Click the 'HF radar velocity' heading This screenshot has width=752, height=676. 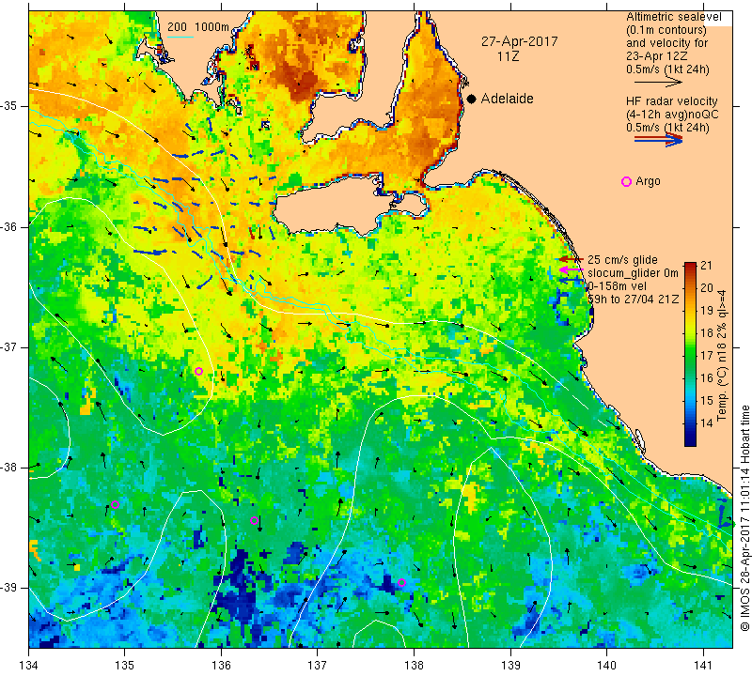pyautogui.click(x=671, y=101)
